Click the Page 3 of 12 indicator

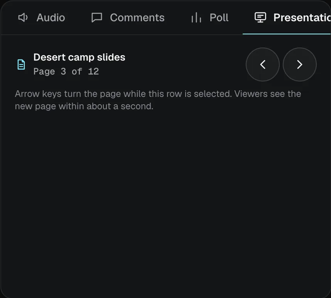click(x=66, y=71)
